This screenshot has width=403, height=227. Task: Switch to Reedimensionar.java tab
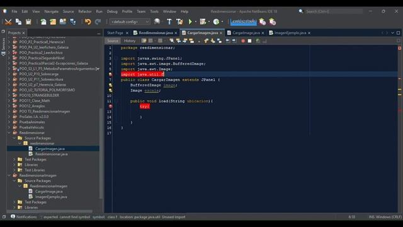pyautogui.click(x=156, y=33)
